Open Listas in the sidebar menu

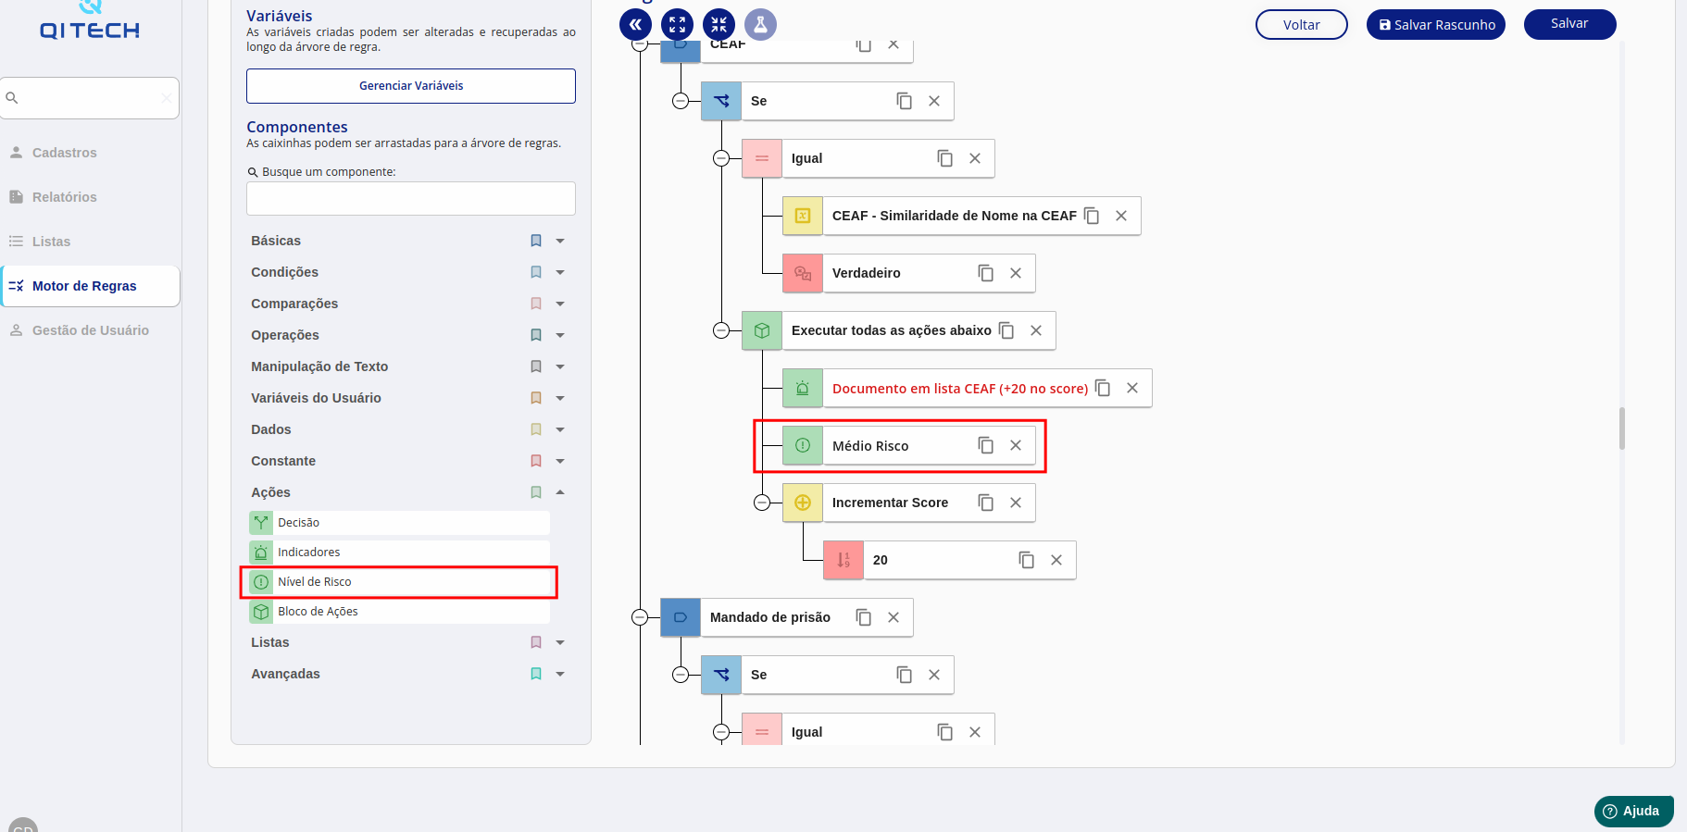(90, 242)
